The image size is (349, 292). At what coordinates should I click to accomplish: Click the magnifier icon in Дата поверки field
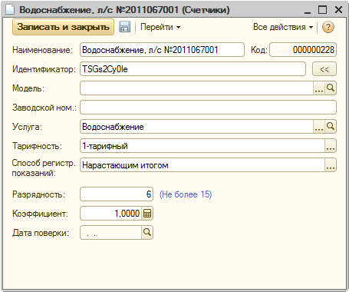tap(147, 233)
